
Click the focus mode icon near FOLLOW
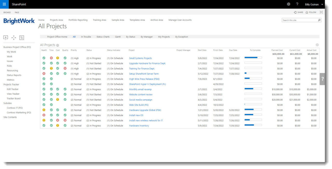click(x=321, y=12)
